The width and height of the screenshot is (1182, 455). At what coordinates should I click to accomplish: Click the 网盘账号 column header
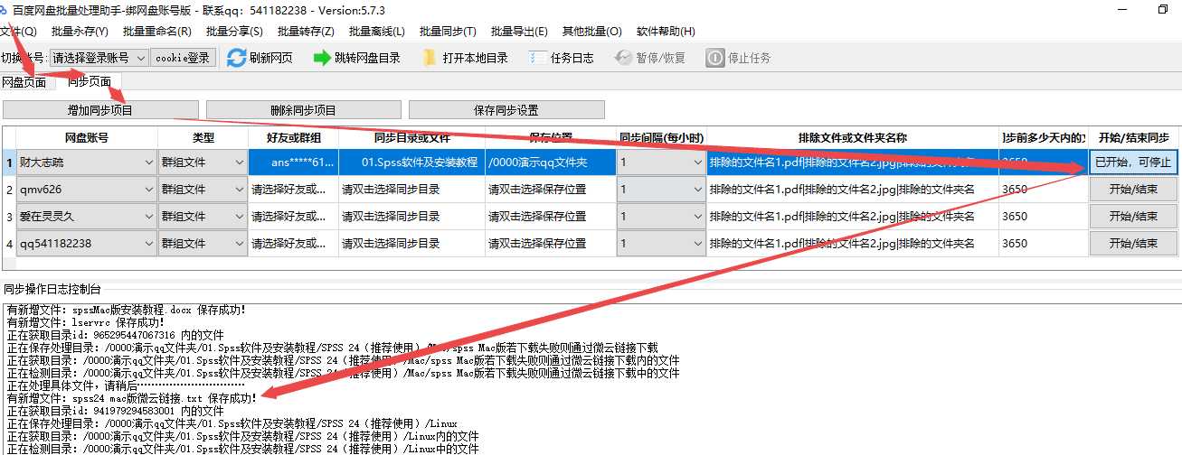[87, 138]
